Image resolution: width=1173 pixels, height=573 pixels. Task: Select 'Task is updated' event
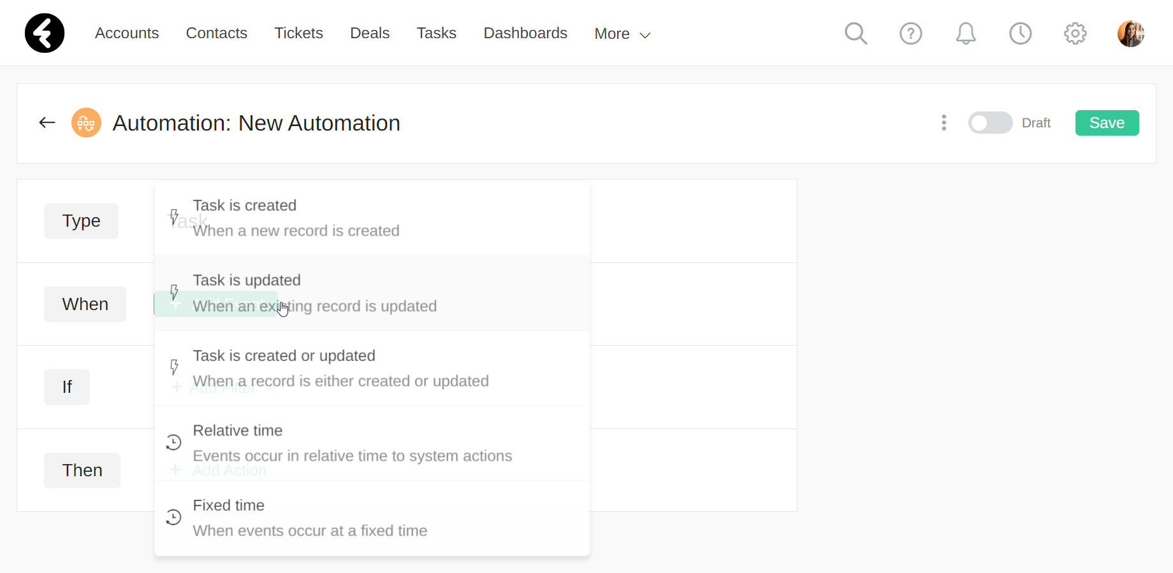click(x=372, y=293)
